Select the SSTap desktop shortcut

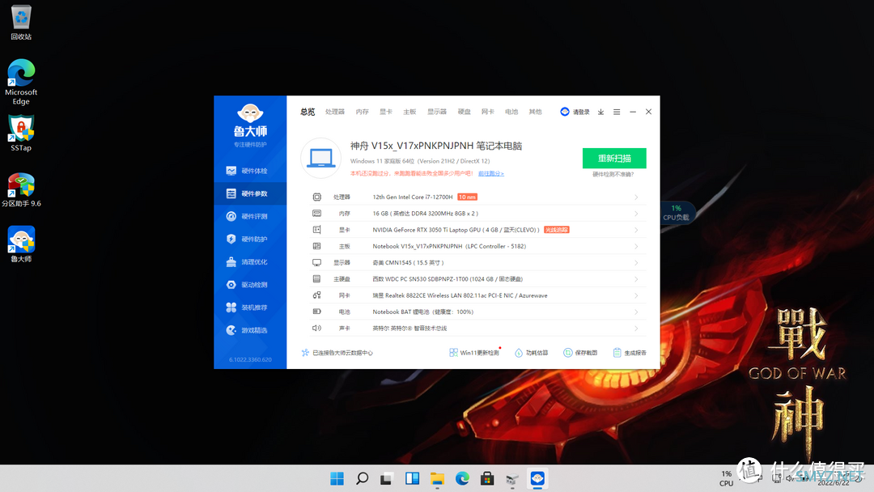(21, 134)
